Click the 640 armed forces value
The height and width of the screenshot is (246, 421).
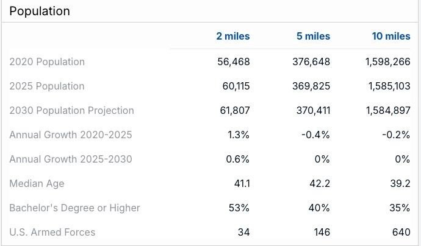tap(401, 233)
